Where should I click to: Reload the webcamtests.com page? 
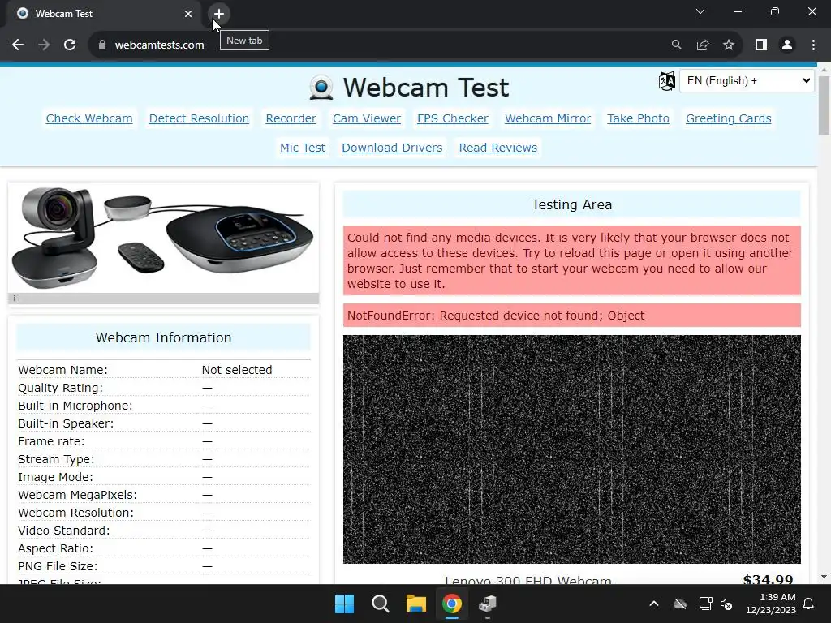pos(70,45)
